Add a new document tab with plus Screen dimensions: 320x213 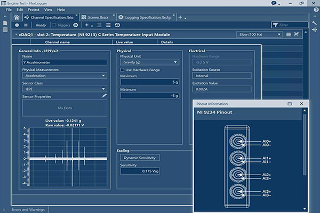pos(180,18)
